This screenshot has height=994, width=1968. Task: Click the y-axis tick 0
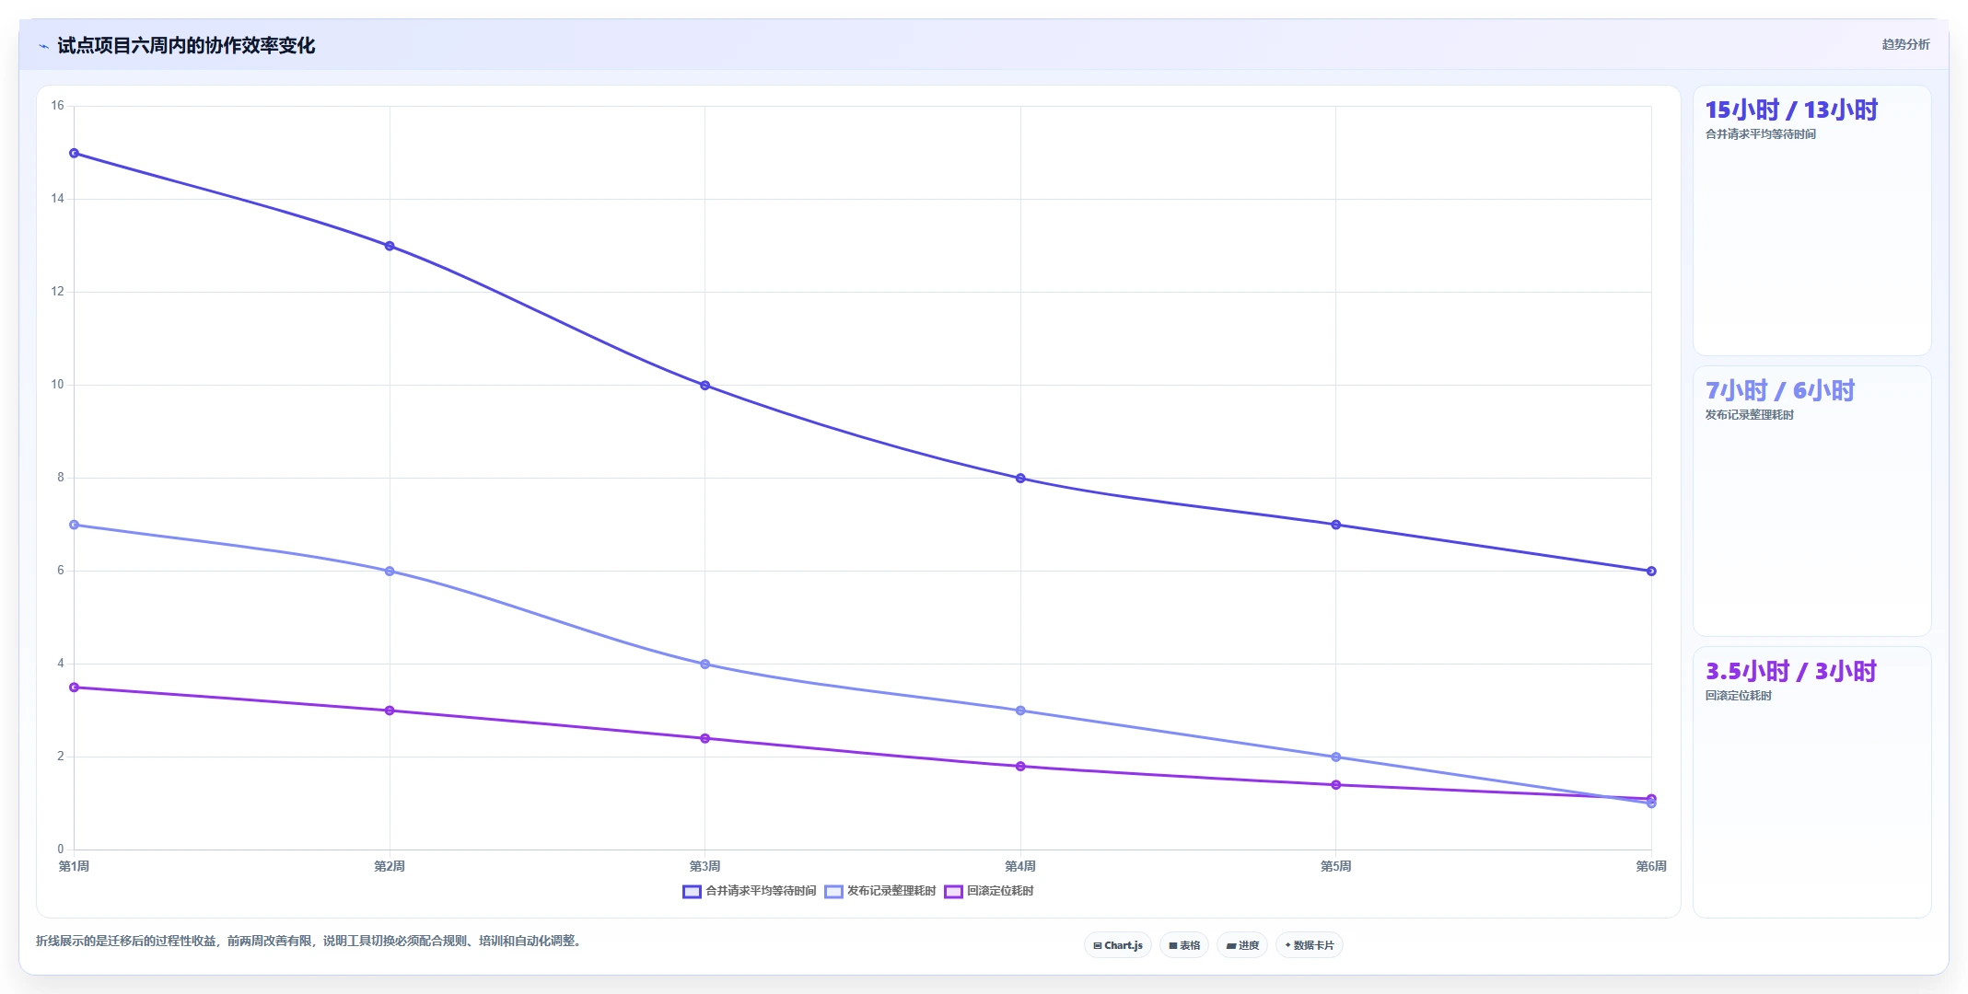(61, 850)
